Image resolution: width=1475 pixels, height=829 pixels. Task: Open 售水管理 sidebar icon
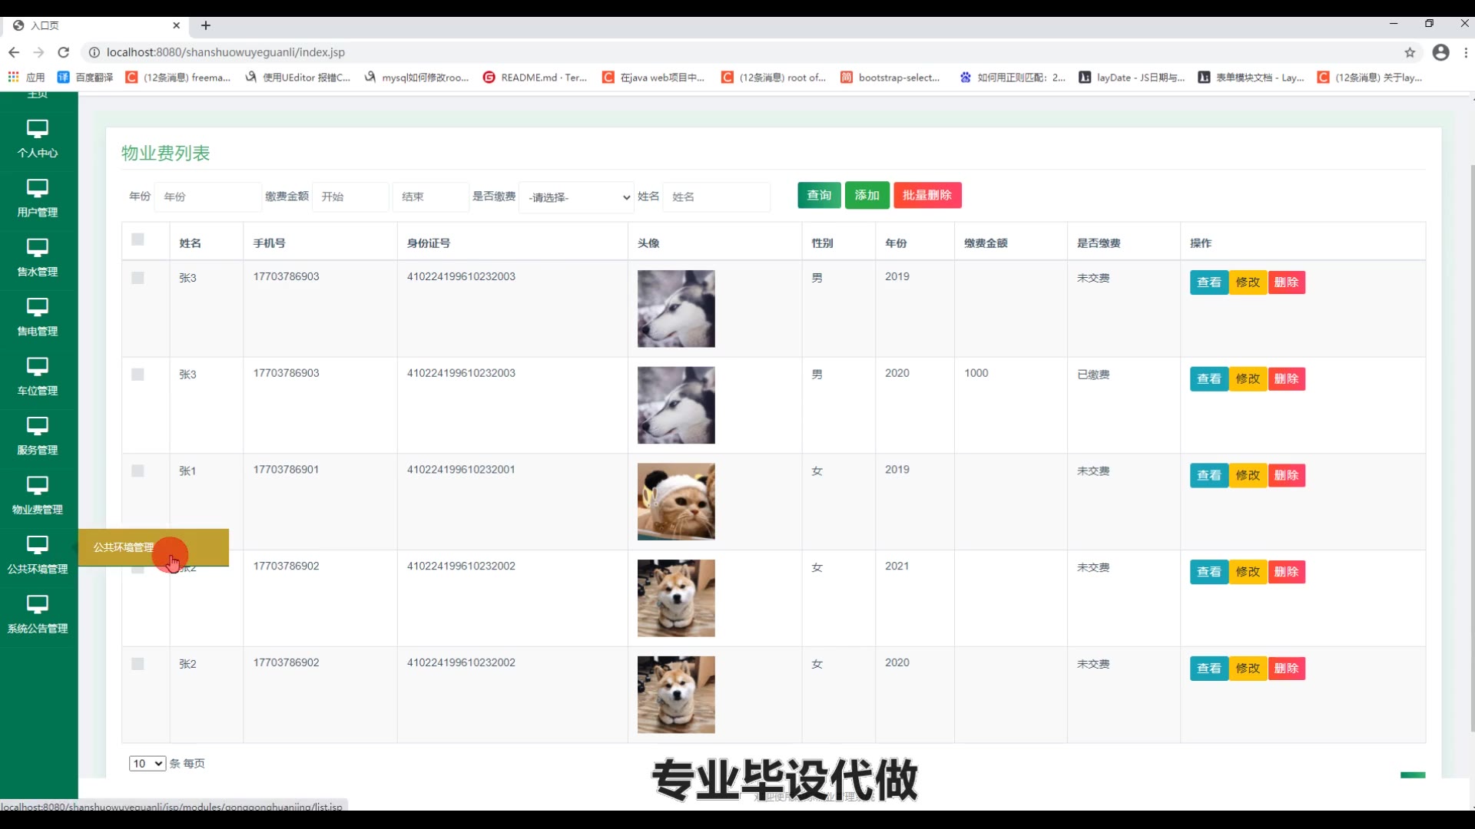[x=37, y=248]
